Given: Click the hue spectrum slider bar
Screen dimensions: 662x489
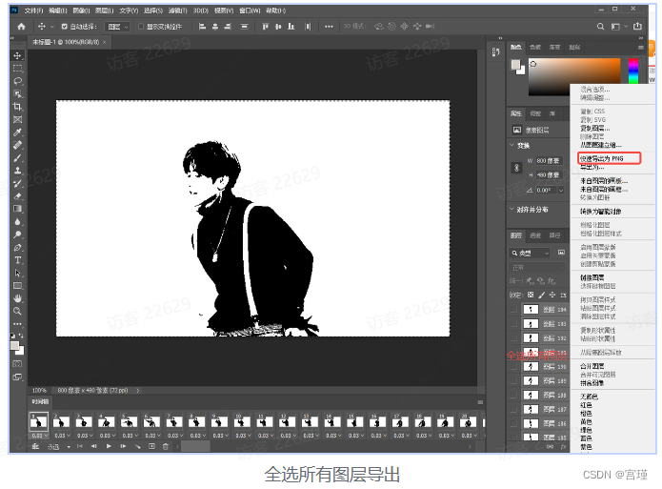Looking at the screenshot, I should (633, 71).
